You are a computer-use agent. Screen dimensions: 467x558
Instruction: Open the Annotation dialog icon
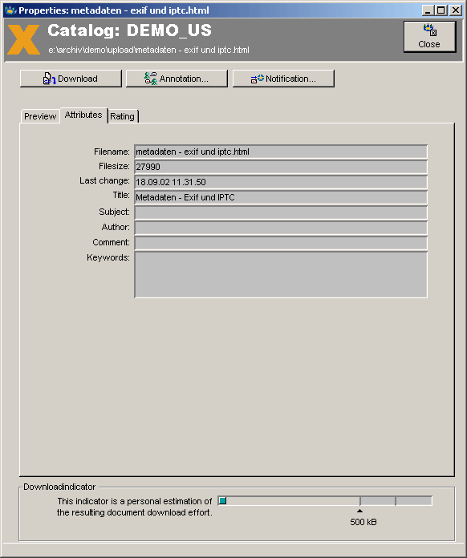(151, 79)
